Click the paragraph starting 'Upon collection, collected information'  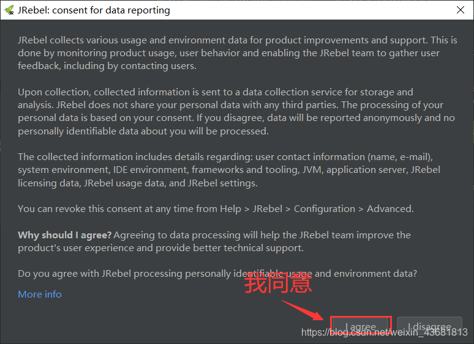236,112
